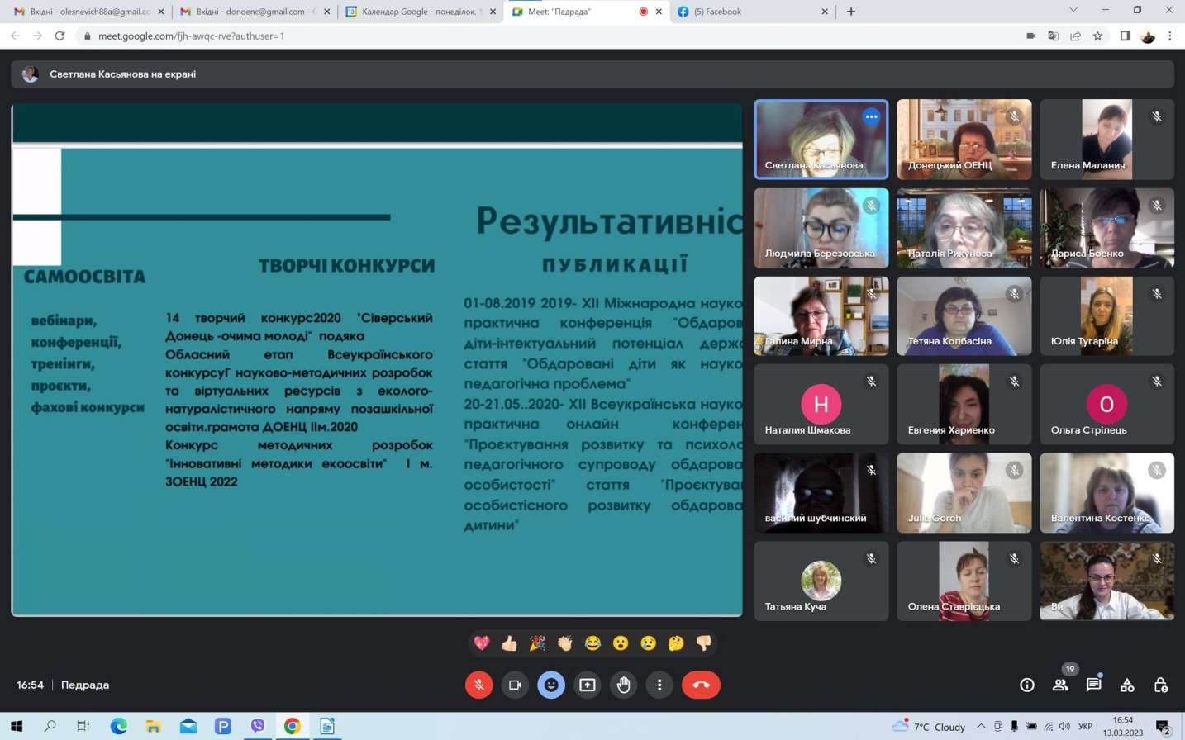Screen dimensions: 1185x740
Task: Click Ольга Стрілець avatar tile
Action: pyautogui.click(x=1107, y=405)
